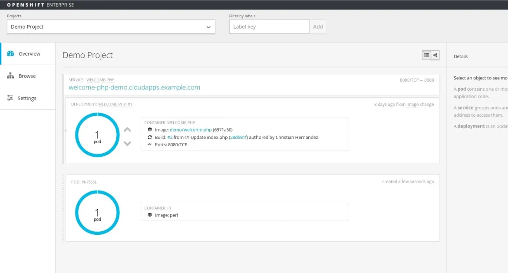Click the image layers icon beside demo/welcome-php
Image resolution: width=508 pixels, height=273 pixels.
point(150,129)
